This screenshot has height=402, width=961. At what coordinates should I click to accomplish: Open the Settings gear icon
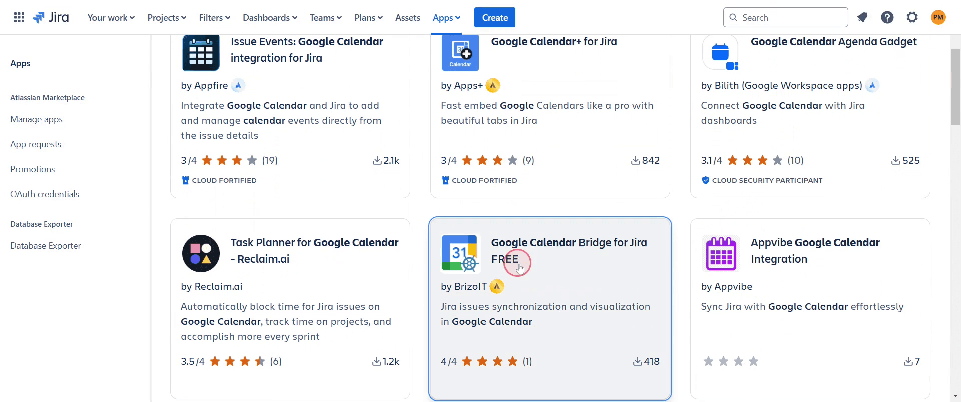click(912, 18)
